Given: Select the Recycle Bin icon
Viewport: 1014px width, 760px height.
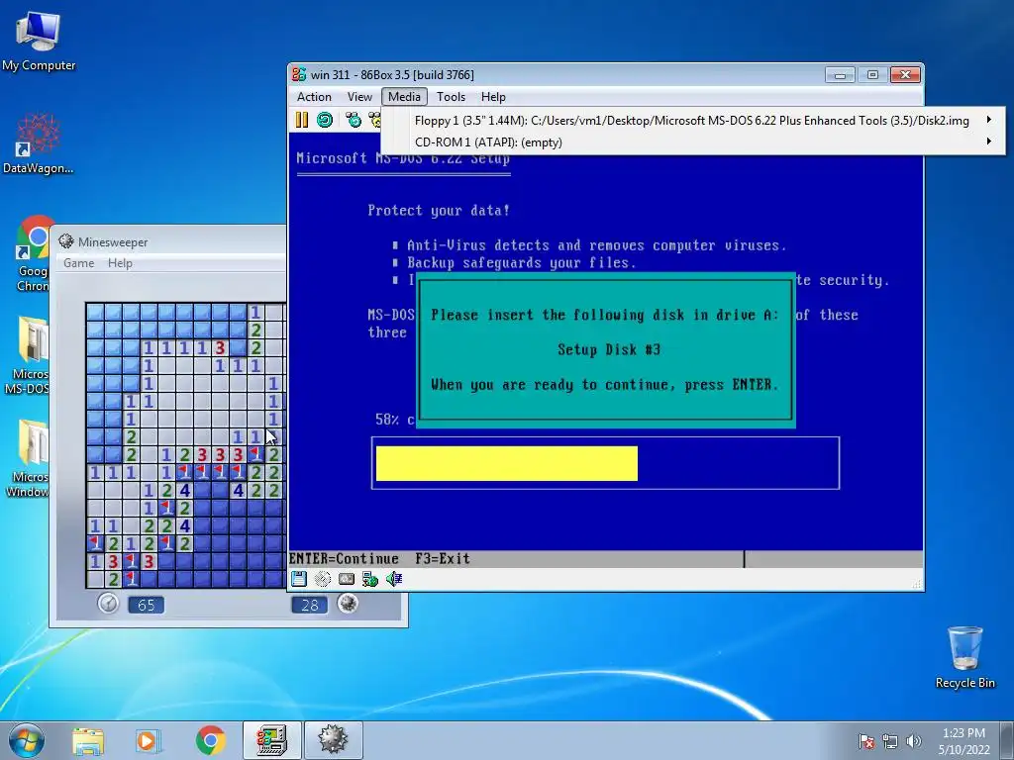Looking at the screenshot, I should [964, 658].
